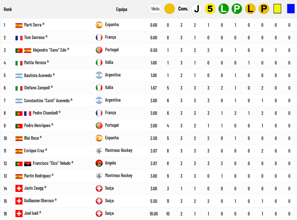Click the green P circle header icon
The width and height of the screenshot is (297, 220).
tap(237, 9)
